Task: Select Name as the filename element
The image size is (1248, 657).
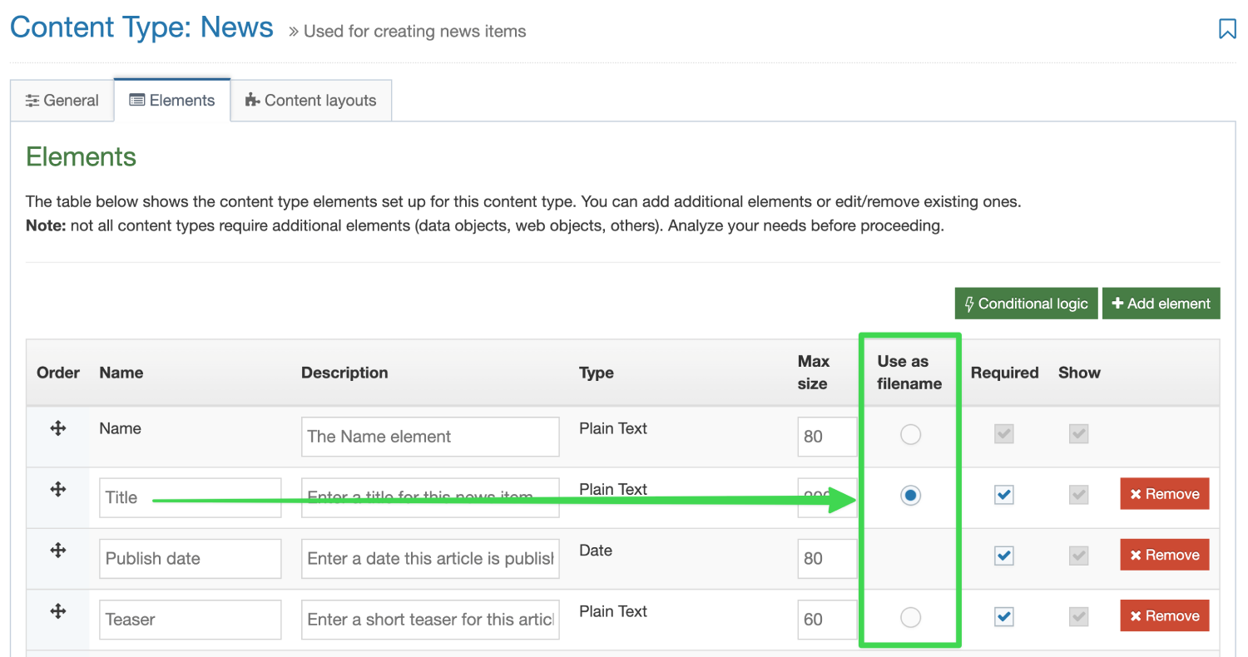Action: 910,434
